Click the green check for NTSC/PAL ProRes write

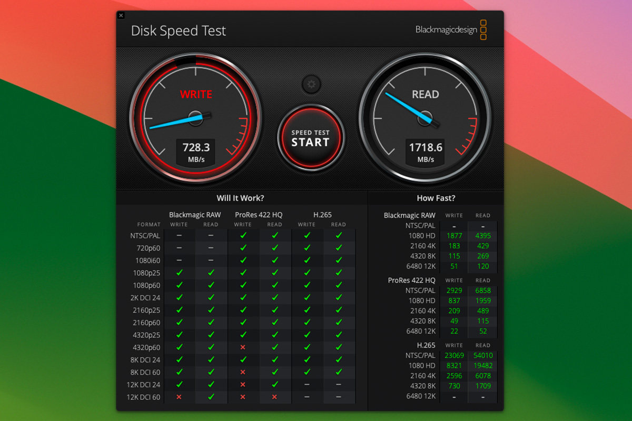(243, 236)
